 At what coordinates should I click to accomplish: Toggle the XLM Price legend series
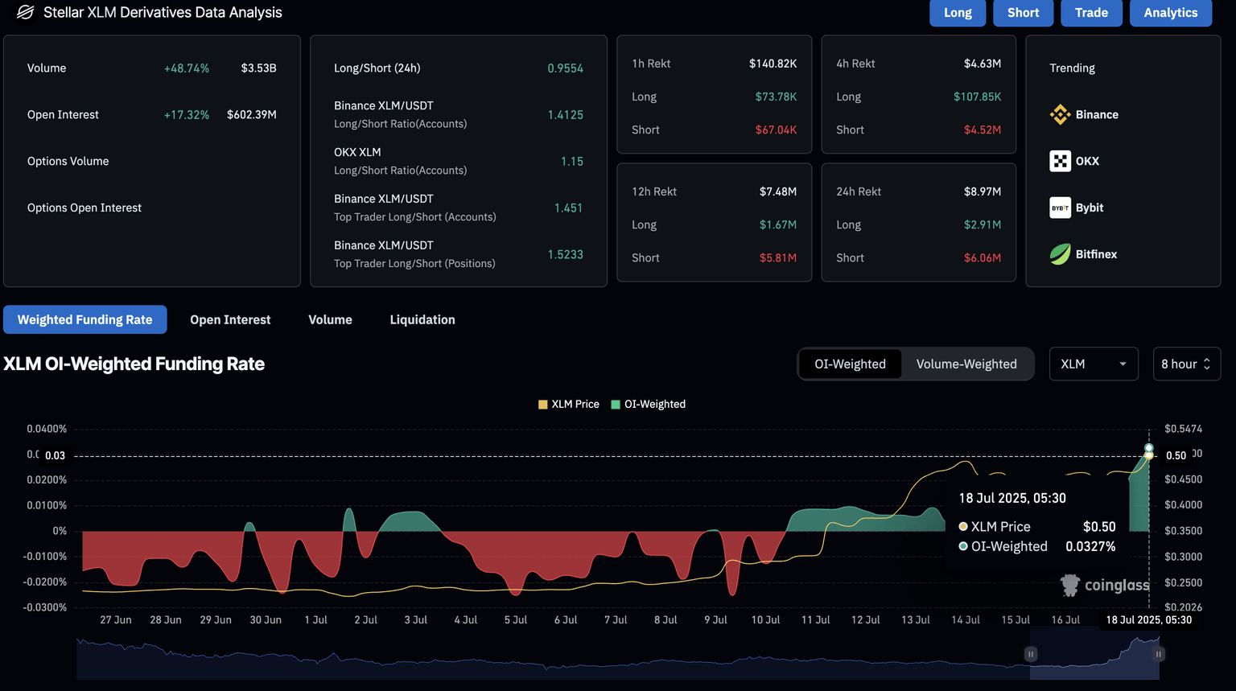coord(568,405)
